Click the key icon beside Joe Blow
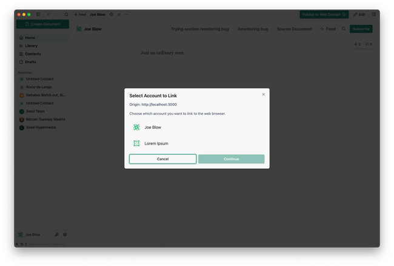 tap(57, 234)
